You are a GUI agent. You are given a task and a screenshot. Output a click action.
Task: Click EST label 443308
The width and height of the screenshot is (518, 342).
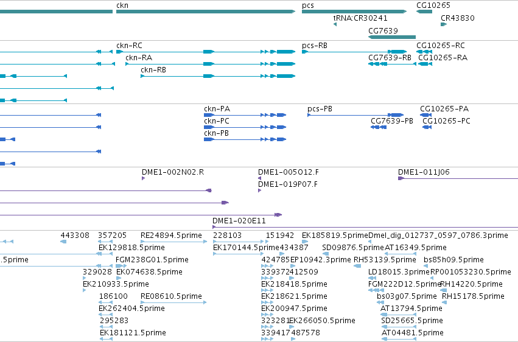point(75,236)
